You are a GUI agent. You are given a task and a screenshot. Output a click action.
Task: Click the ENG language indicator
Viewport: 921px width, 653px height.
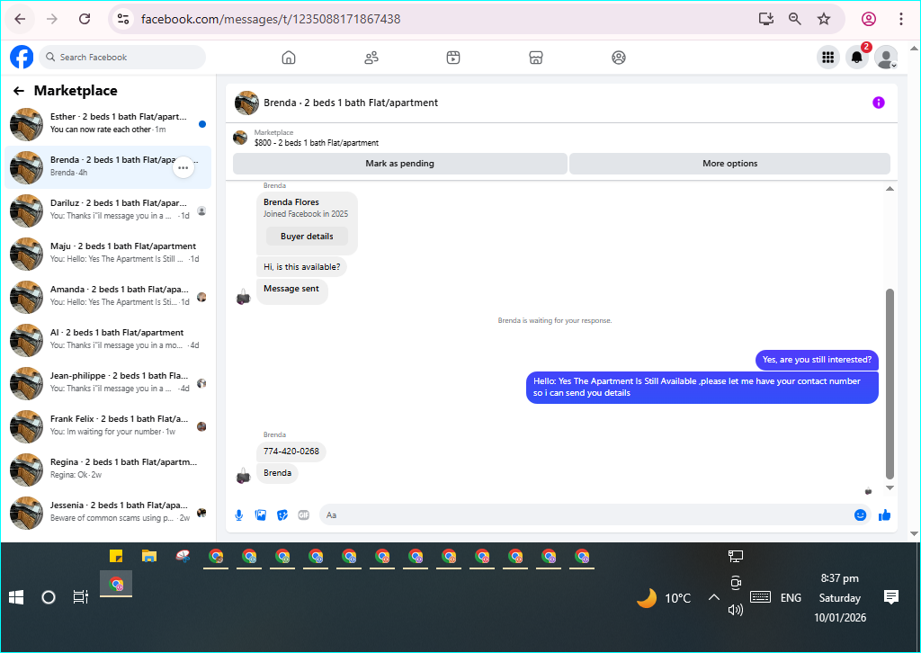click(x=791, y=598)
